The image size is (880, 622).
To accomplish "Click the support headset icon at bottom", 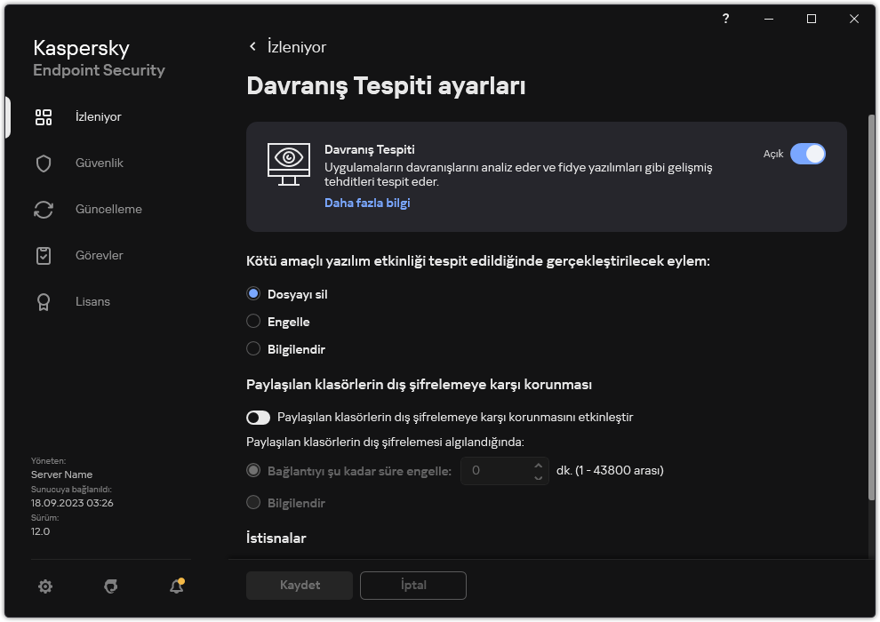I will click(x=110, y=586).
